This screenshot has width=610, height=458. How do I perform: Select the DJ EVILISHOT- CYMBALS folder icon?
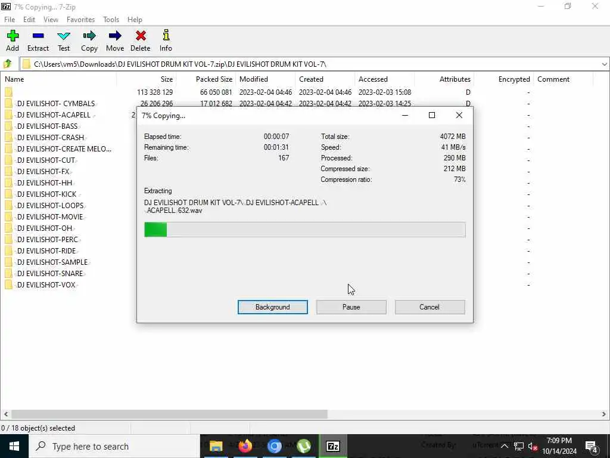(8, 104)
